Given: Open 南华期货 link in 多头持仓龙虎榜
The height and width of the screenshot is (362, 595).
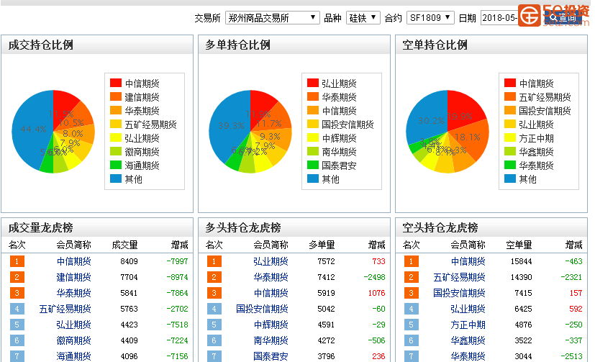Looking at the screenshot, I should click(x=271, y=340).
